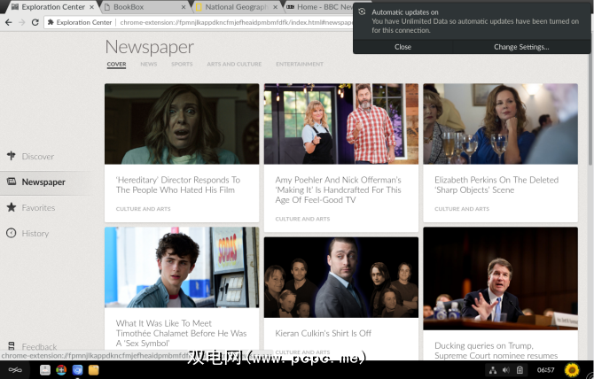Click Change Settings in the update notification

pos(521,47)
